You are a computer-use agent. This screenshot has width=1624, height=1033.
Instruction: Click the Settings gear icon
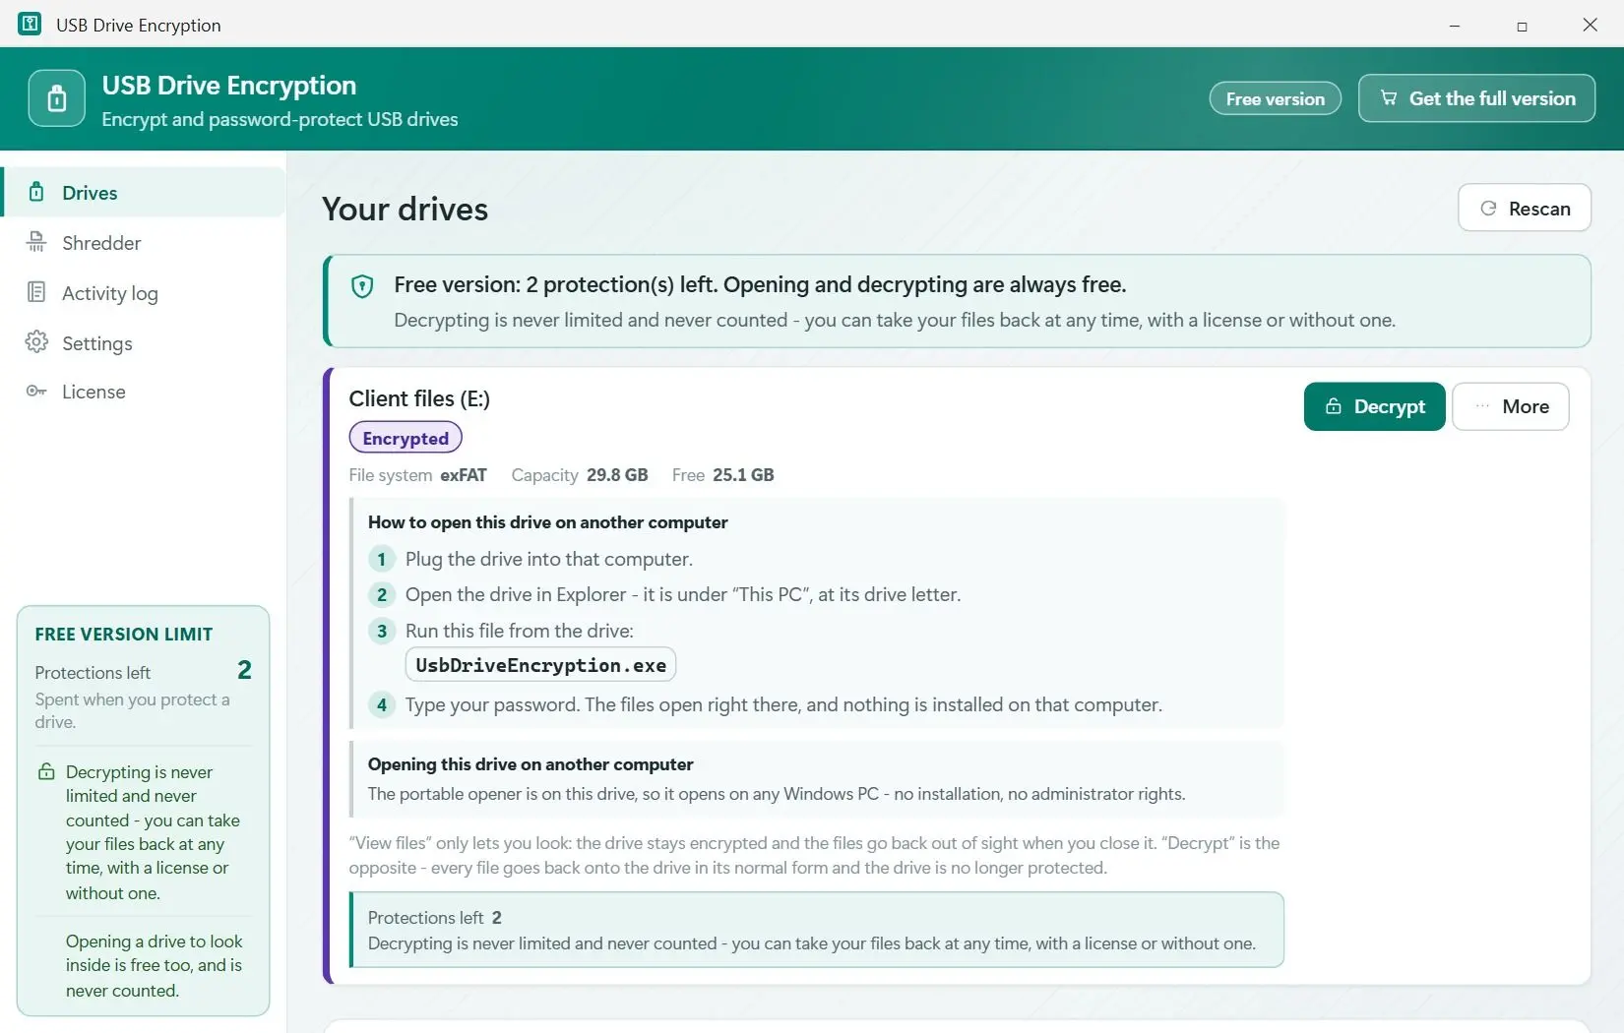point(36,342)
